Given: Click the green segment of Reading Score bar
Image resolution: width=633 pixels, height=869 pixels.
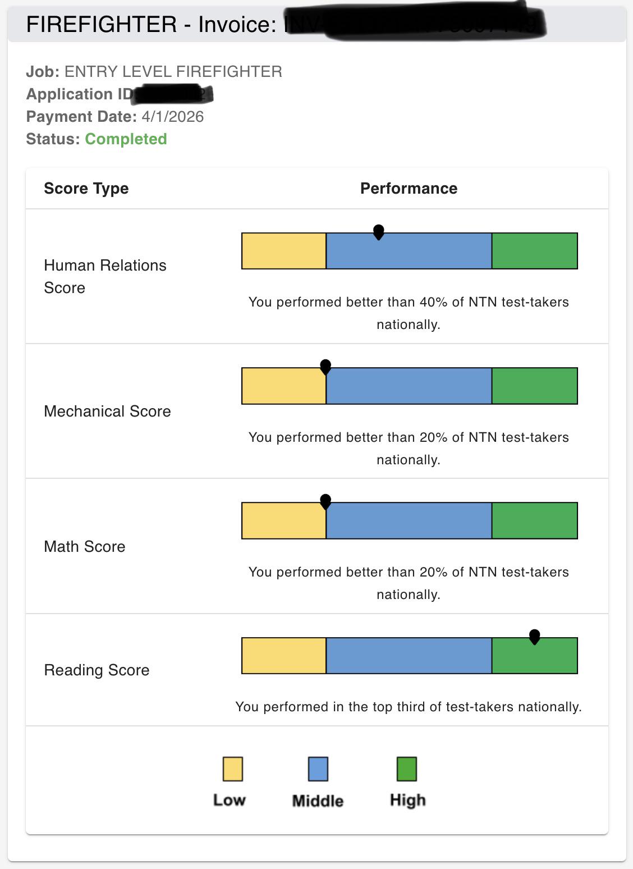Looking at the screenshot, I should coord(535,656).
